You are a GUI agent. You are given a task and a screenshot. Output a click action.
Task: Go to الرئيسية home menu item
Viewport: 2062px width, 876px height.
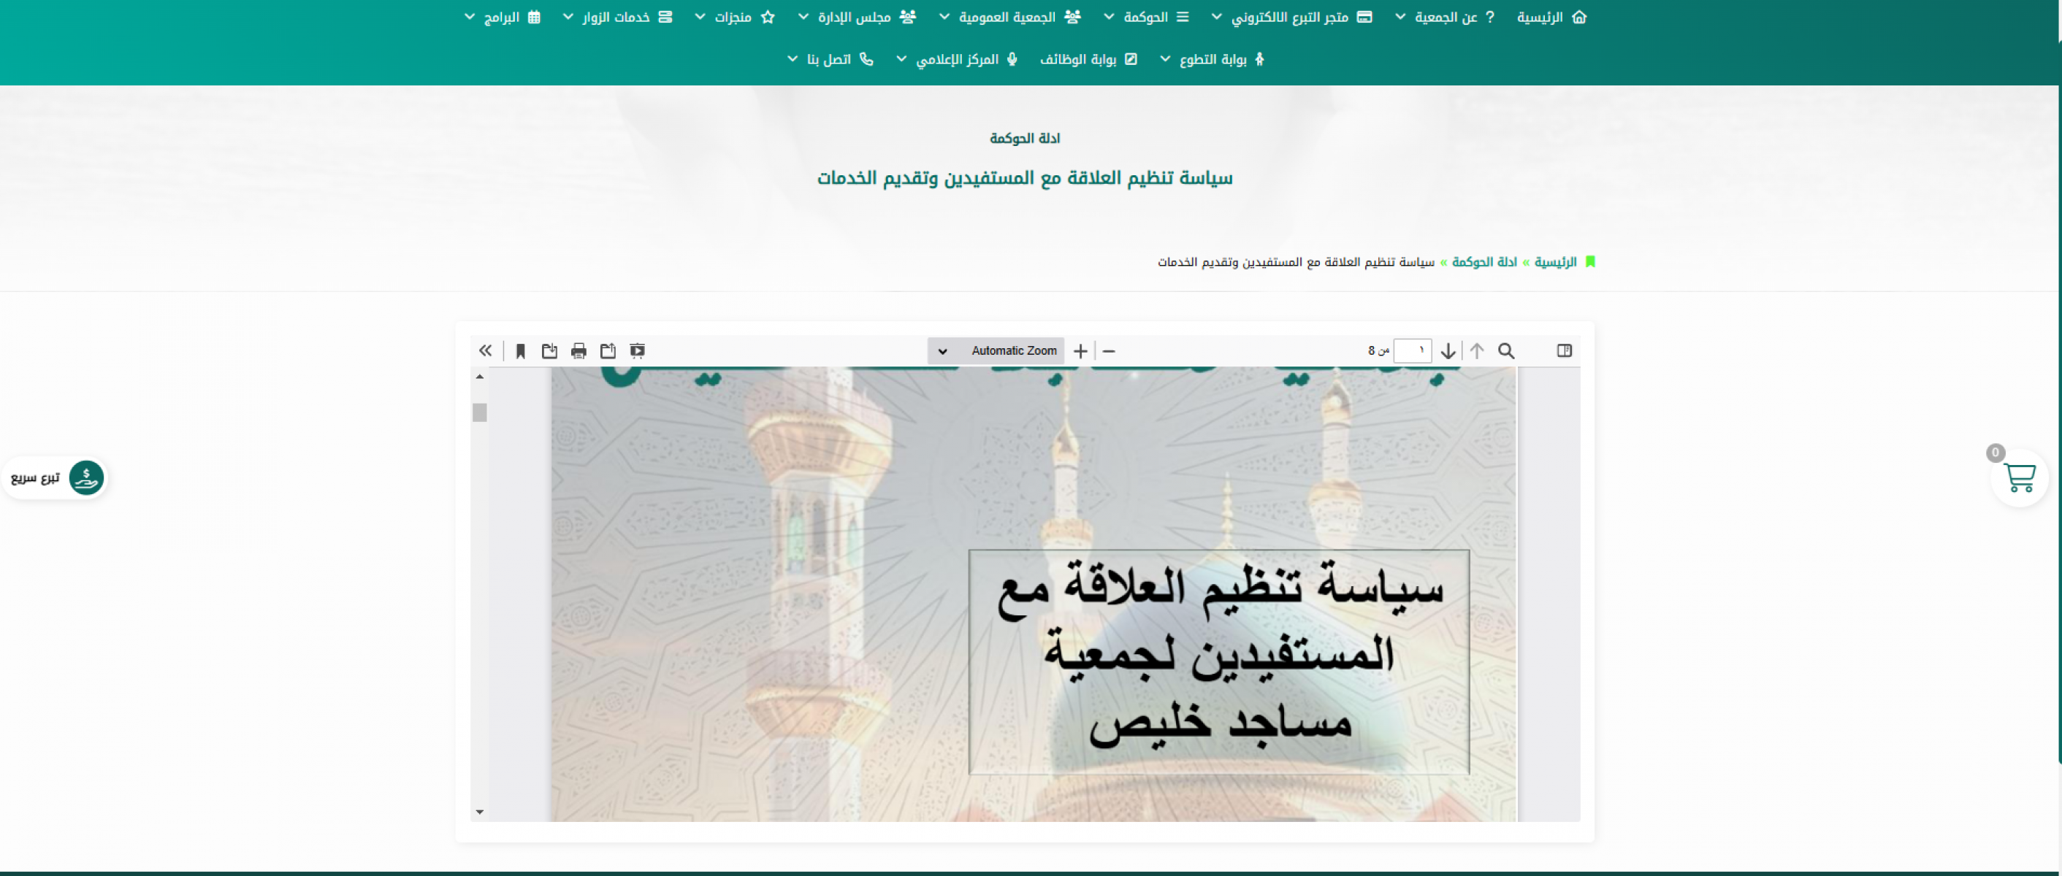[x=1551, y=17]
